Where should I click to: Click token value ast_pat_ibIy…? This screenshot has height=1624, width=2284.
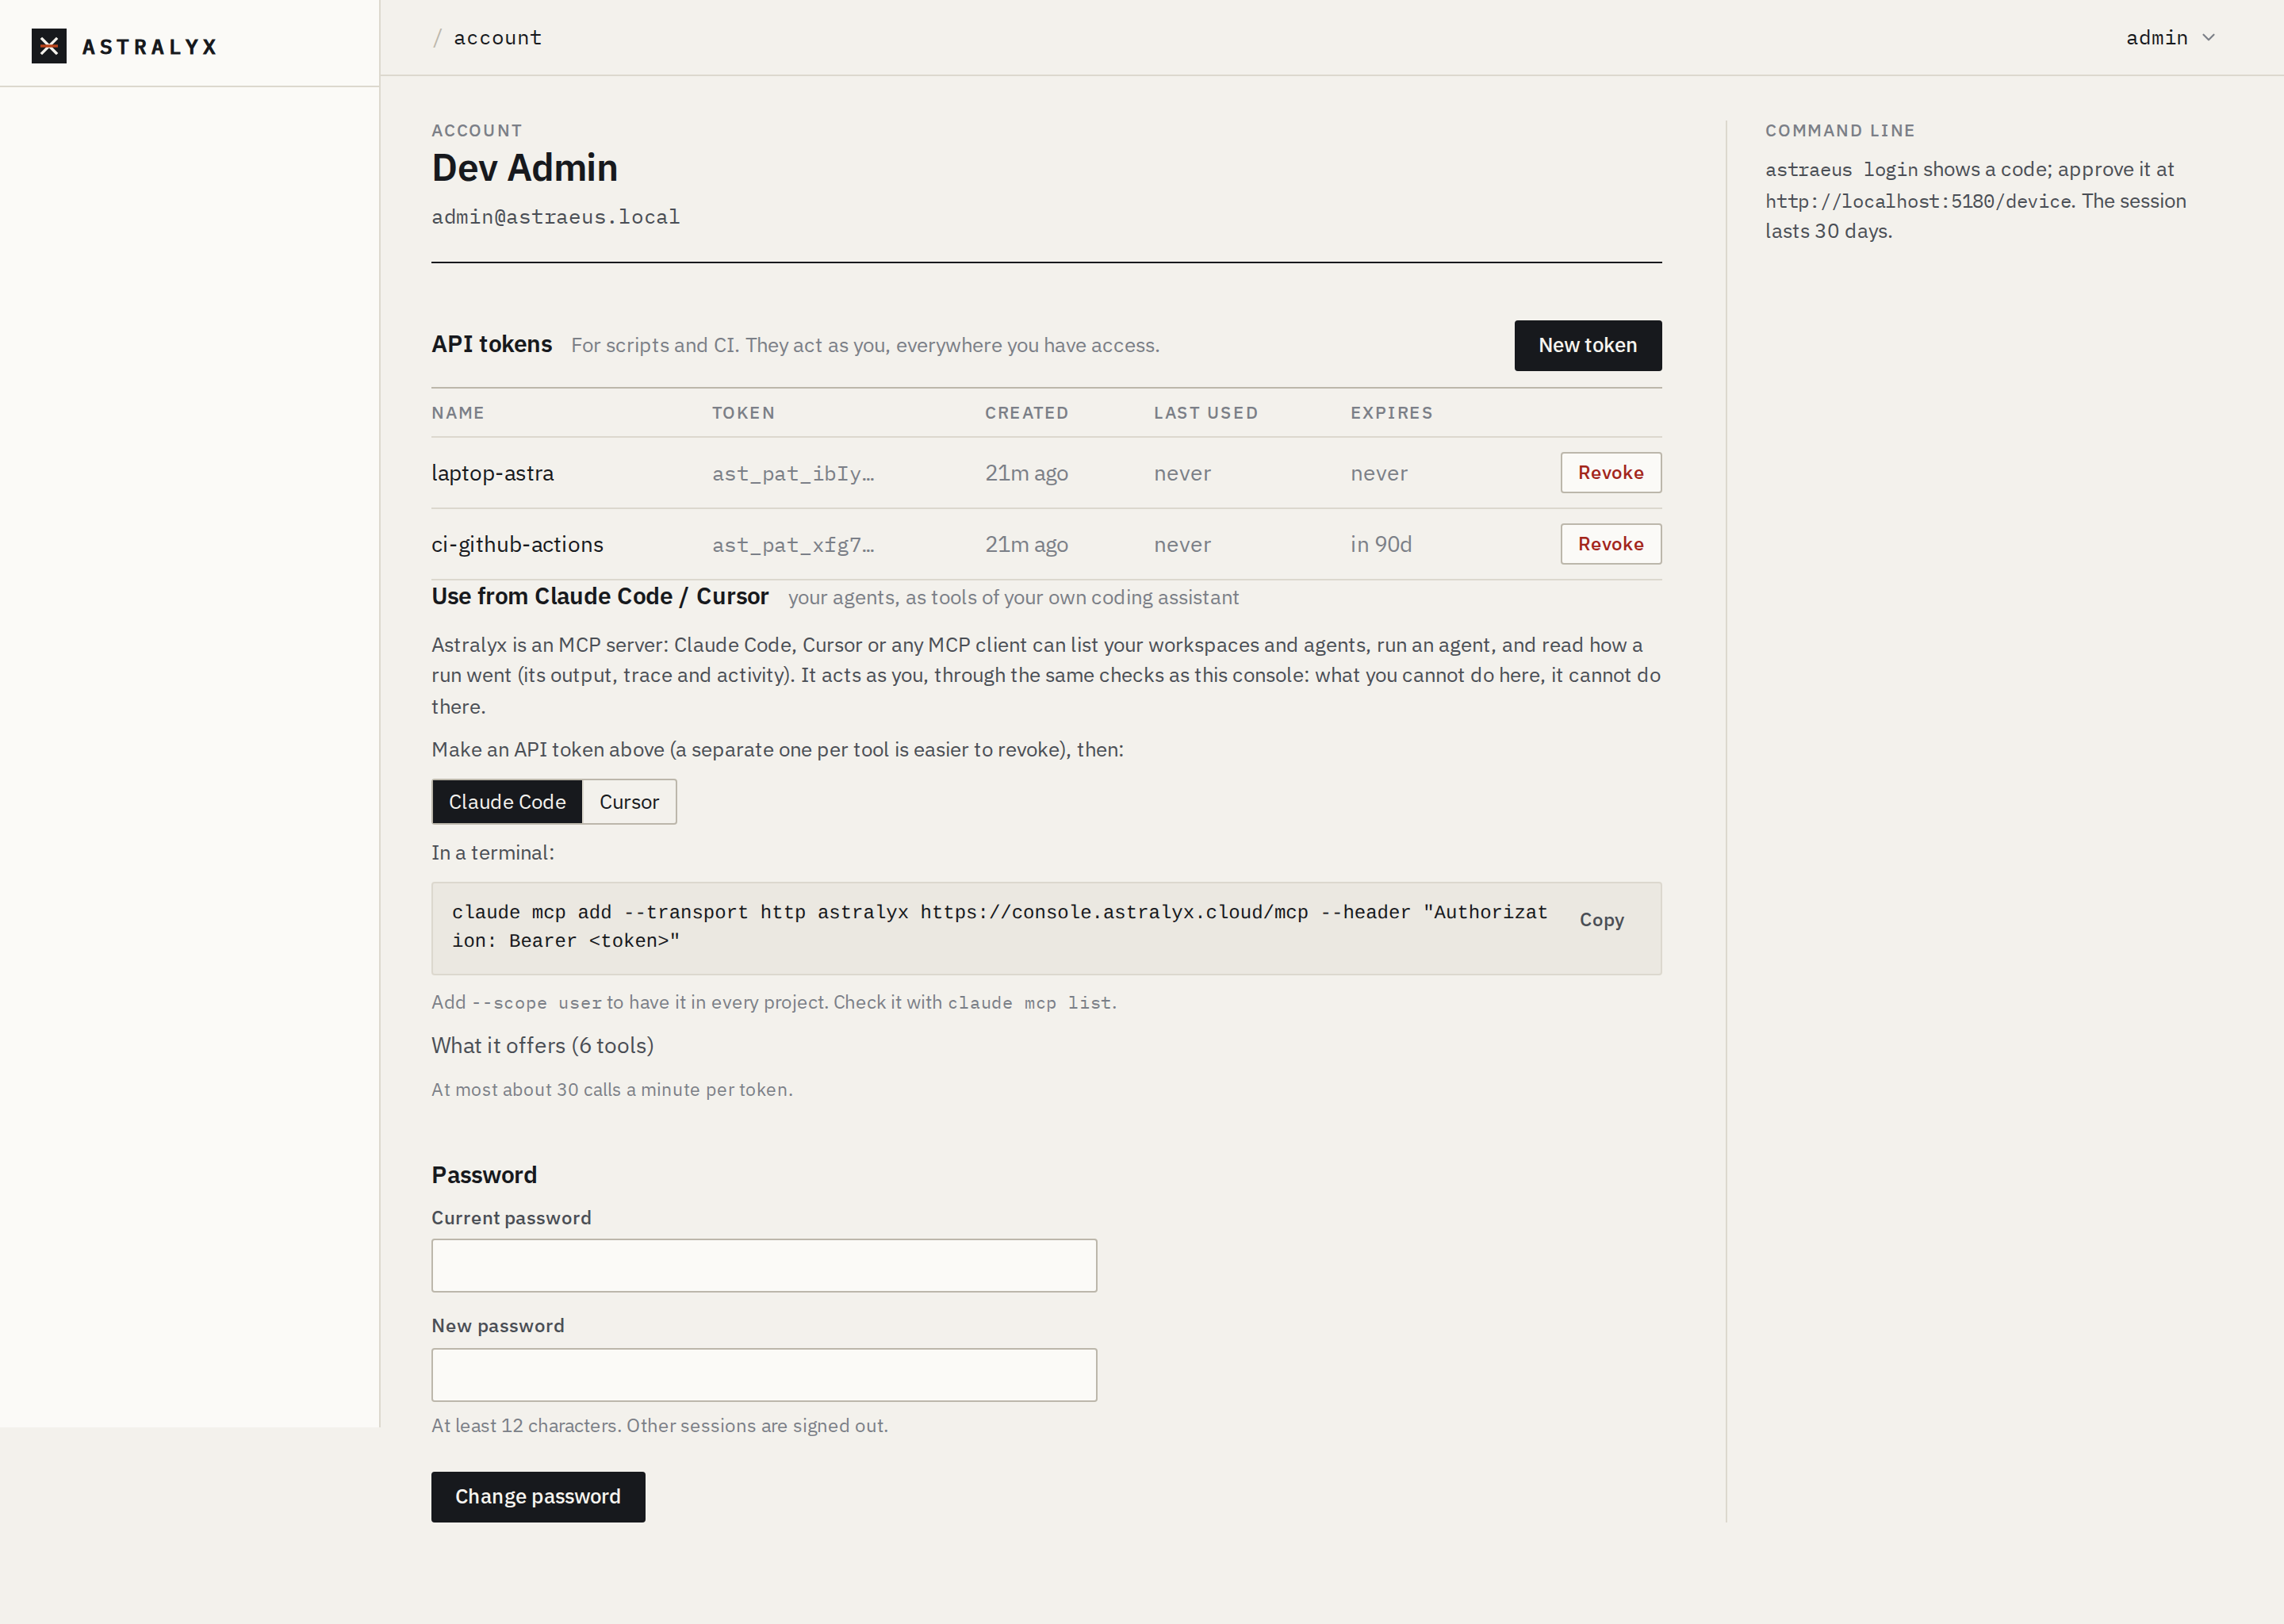[793, 474]
